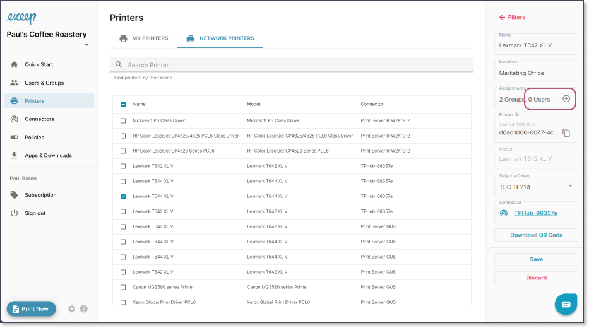The height and width of the screenshot is (328, 589).
Task: Expand the organization dropdown under Paul's Coffee Roastery
Action: point(86,45)
